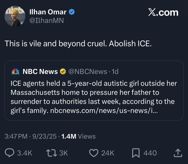The image size is (188, 164).
Task: Open the quoted NBC News tweet text
Action: [93, 93]
